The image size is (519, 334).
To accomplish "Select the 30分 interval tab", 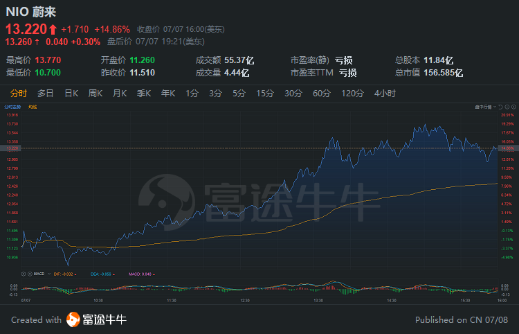I will [293, 94].
